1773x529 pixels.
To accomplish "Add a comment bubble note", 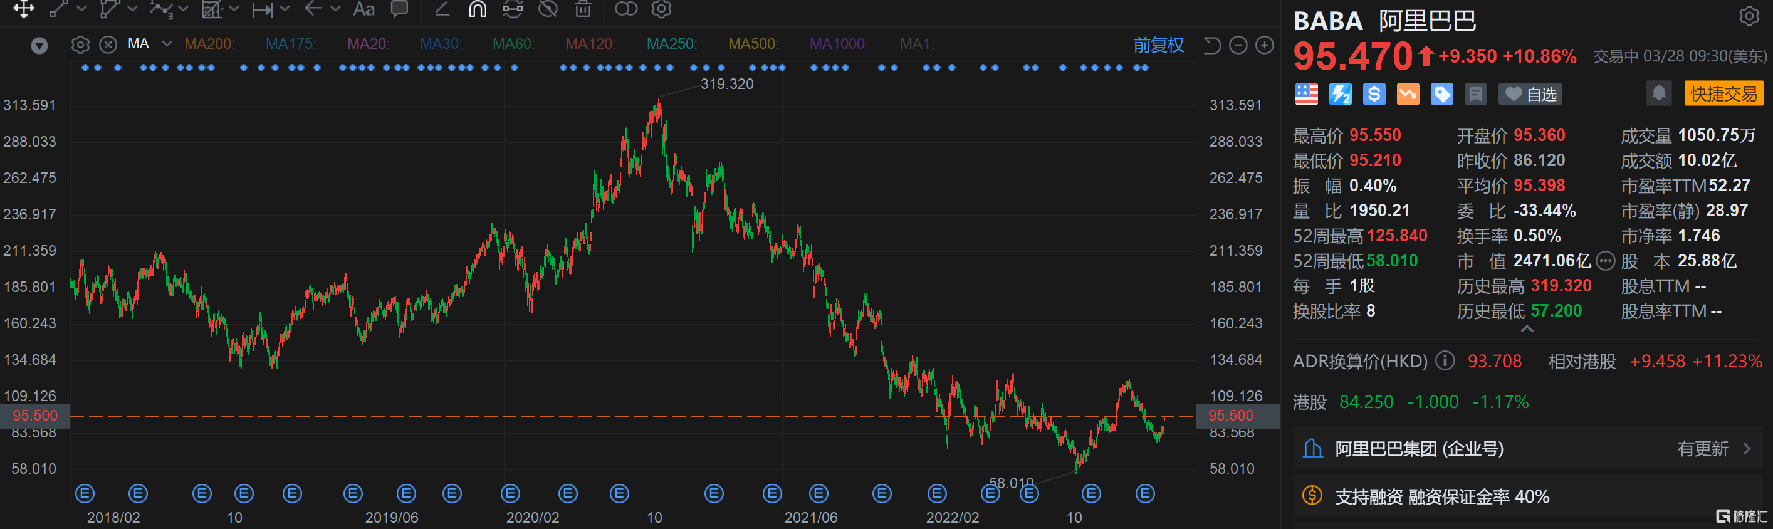I will [x=400, y=9].
